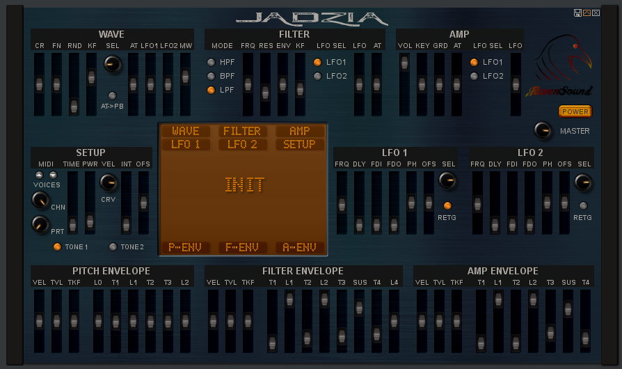Click the LFO 1 FRQ slider

(342, 203)
